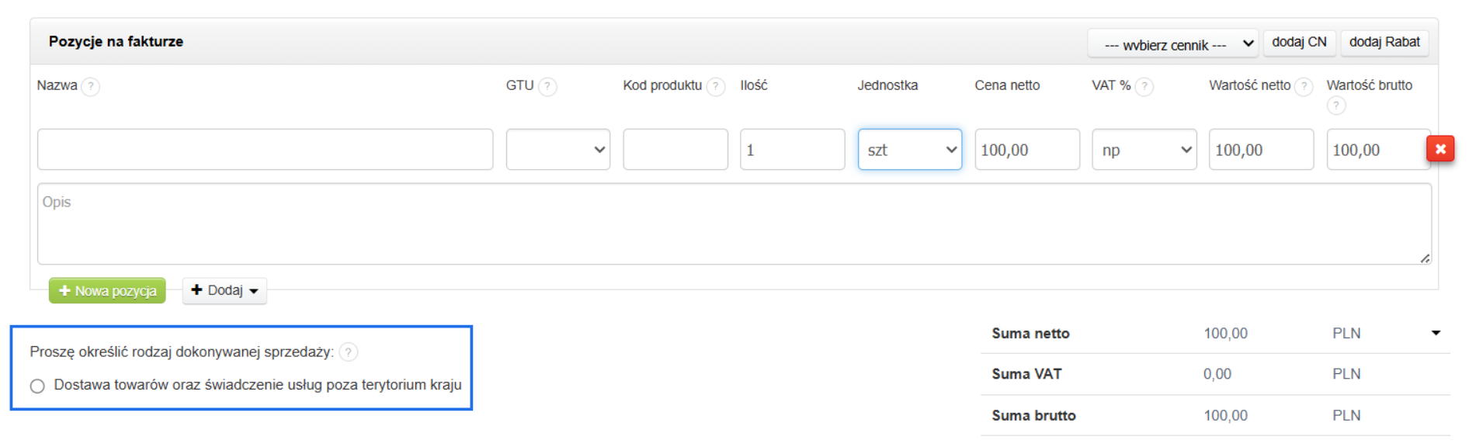The height and width of the screenshot is (447, 1469).
Task: Expand the Suma netto arrow
Action: click(1436, 333)
